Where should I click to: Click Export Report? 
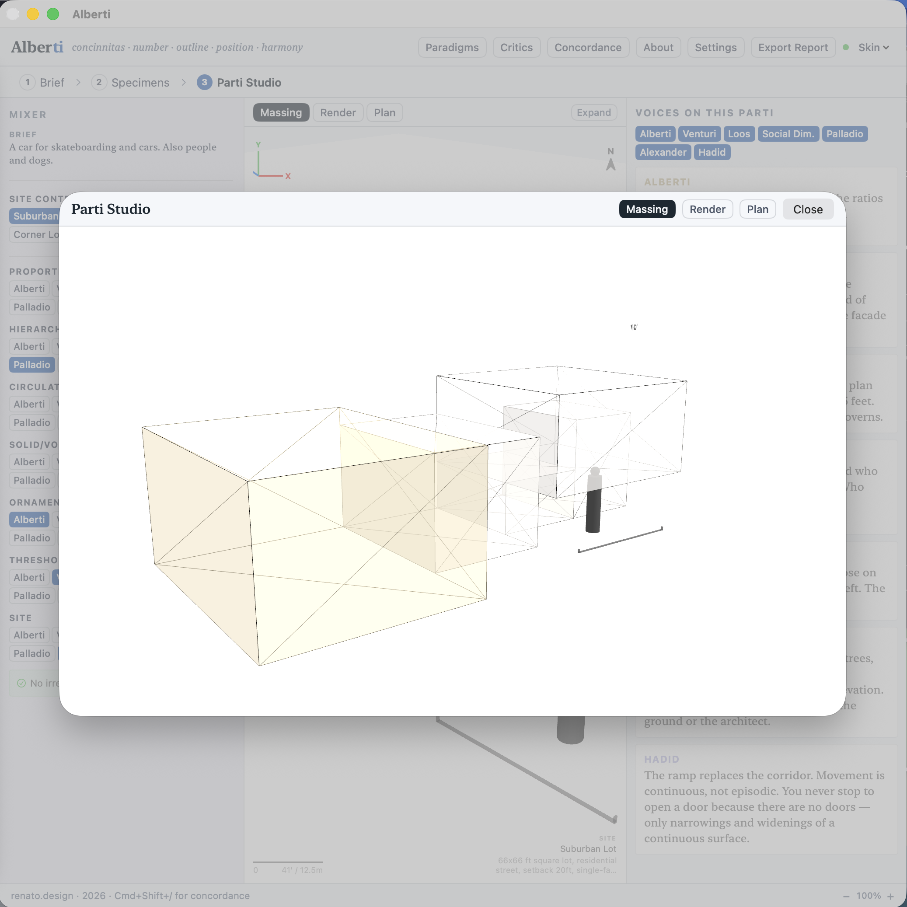(792, 47)
